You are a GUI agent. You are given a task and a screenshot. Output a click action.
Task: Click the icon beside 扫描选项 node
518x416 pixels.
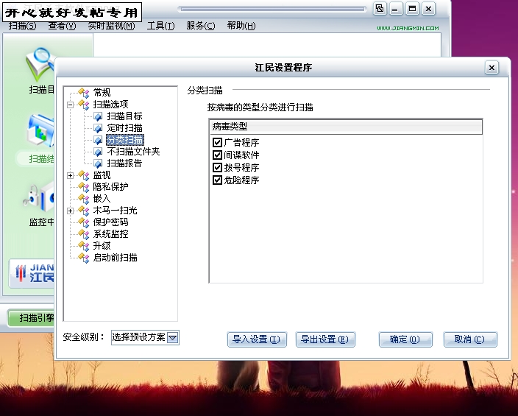tap(84, 105)
